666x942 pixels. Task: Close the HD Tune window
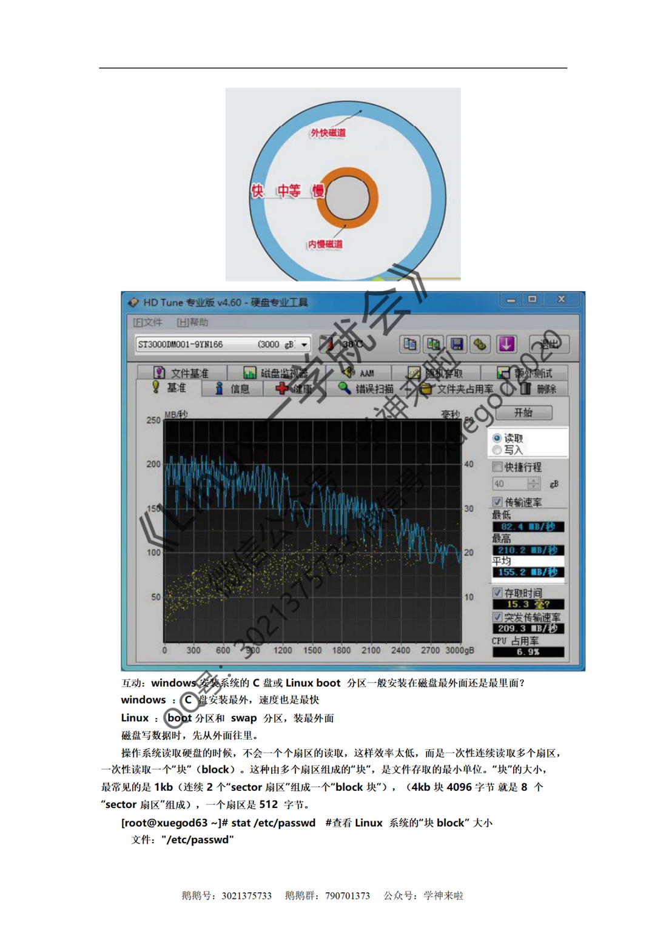561,300
